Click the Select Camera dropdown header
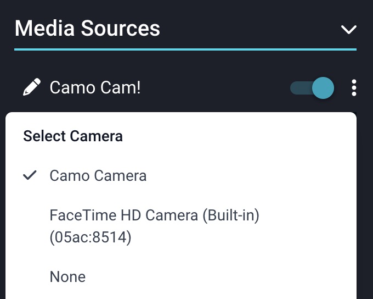 click(73, 136)
